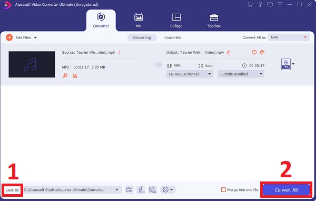316x201 pixels.
Task: Open the Cut scissors tool
Action: pos(75,76)
